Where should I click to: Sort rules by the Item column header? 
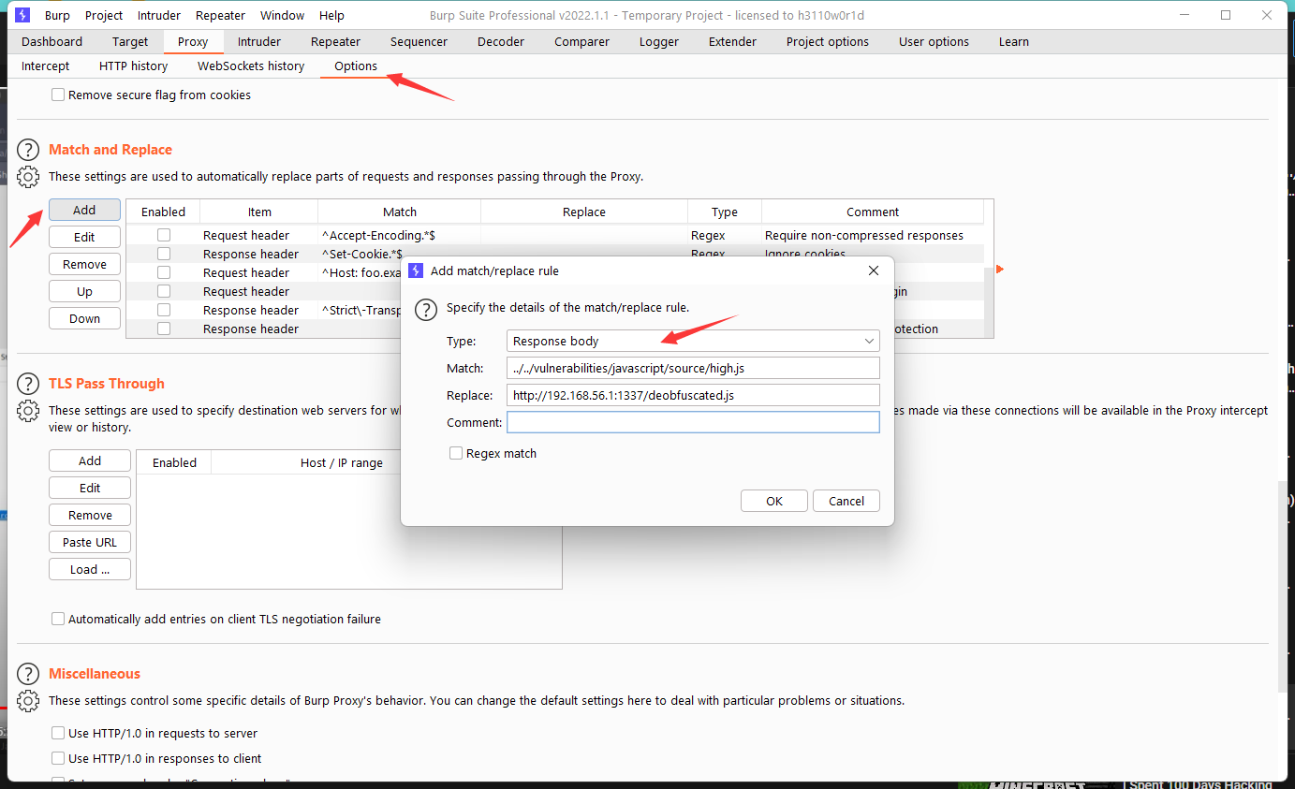(x=259, y=212)
